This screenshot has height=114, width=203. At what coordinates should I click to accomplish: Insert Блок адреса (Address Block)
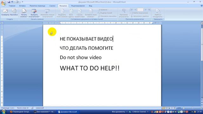click(71, 13)
